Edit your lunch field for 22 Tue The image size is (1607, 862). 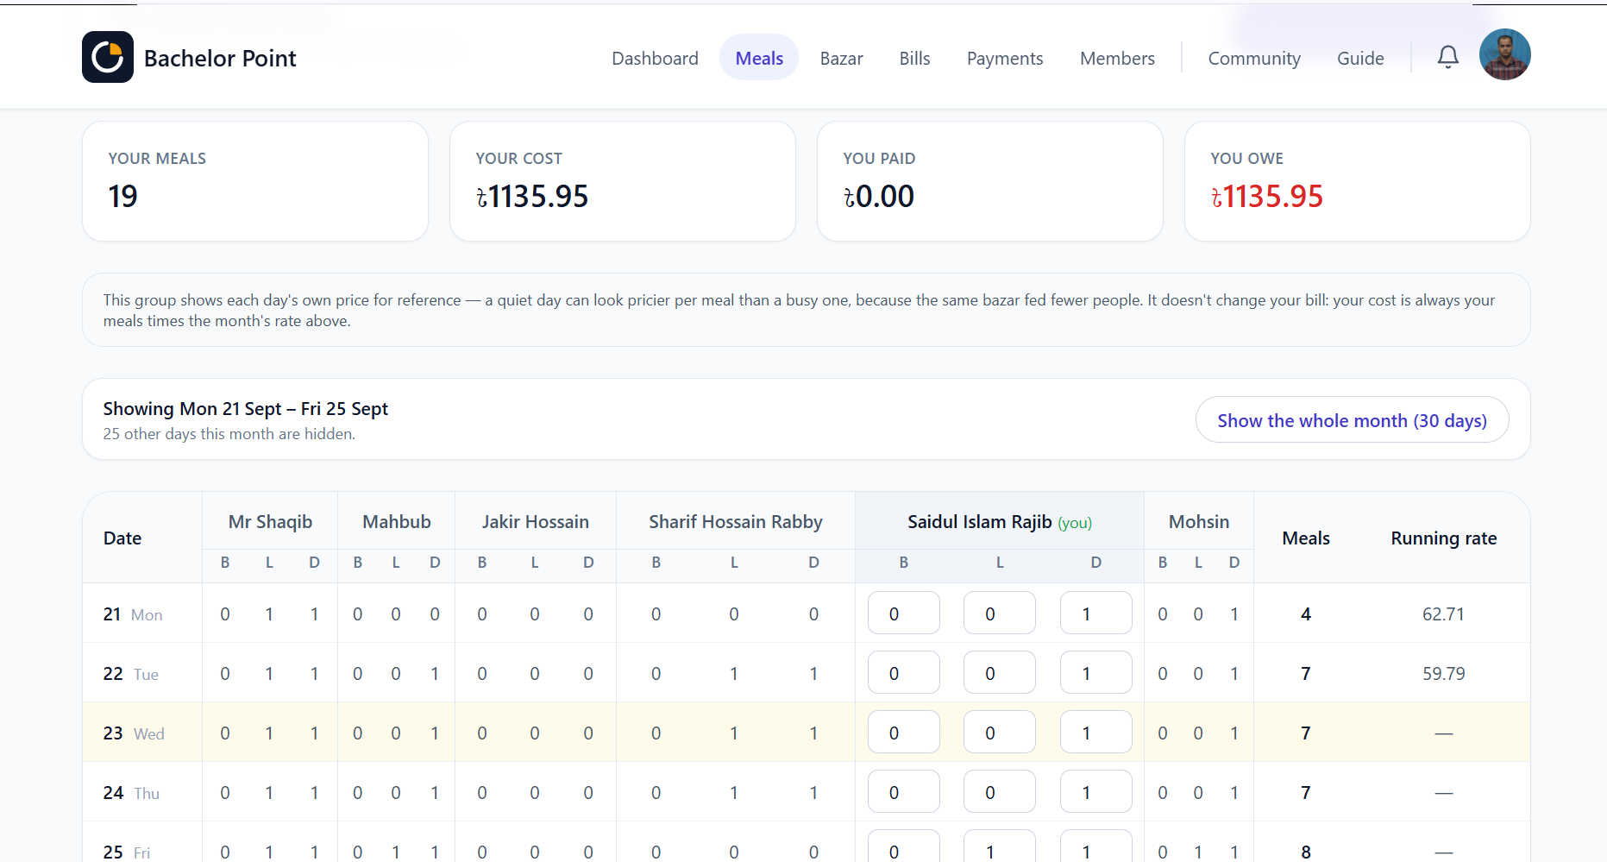point(1000,673)
